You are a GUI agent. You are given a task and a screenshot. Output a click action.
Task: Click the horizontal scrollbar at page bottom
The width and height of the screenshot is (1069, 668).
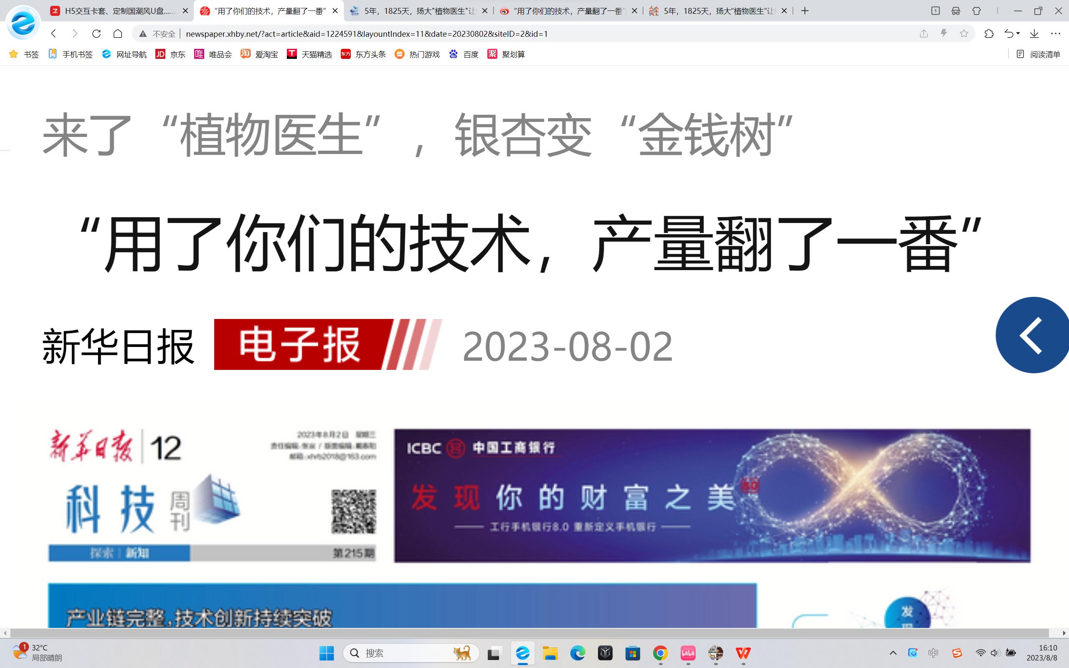529,633
